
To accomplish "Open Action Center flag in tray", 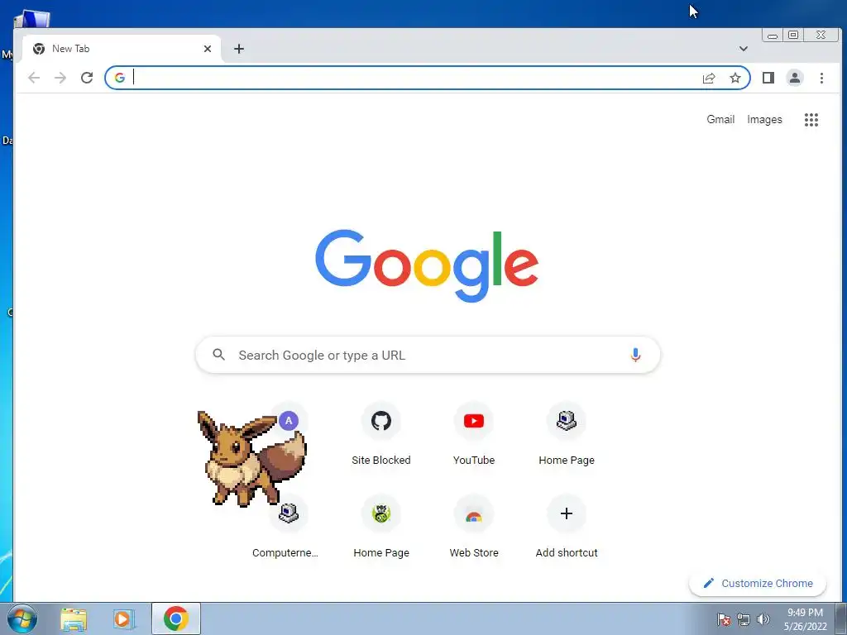I will point(724,618).
